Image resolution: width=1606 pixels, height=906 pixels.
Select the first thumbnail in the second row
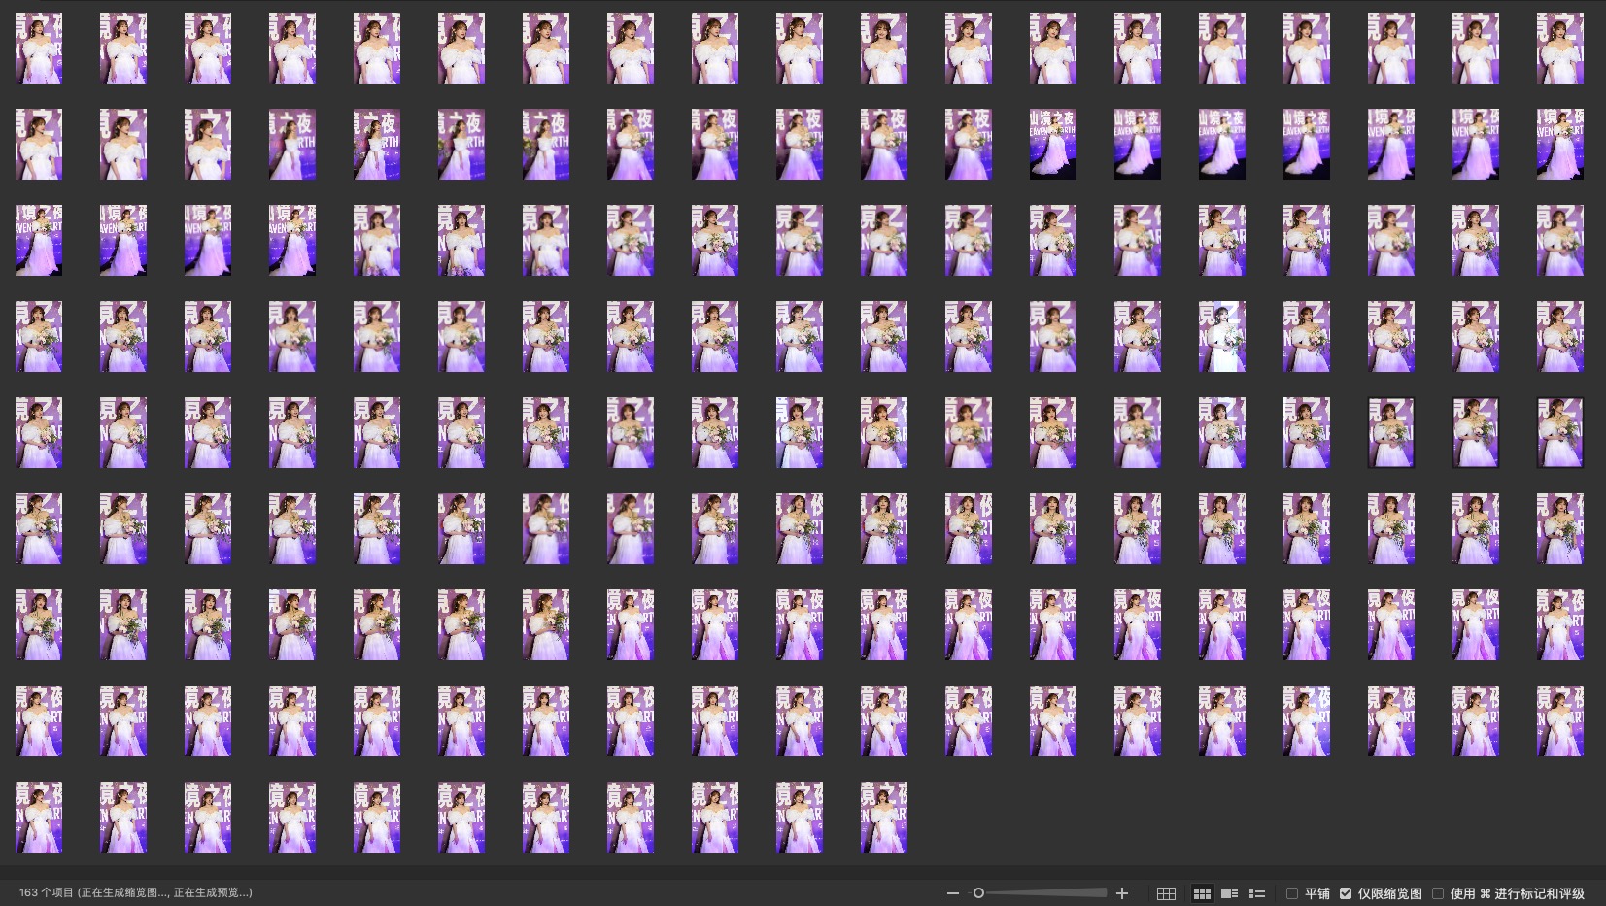(39, 144)
